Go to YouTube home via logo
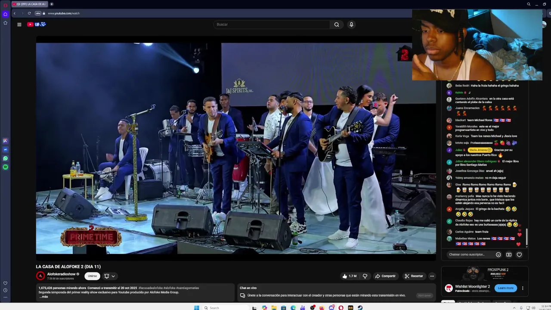 tap(36, 25)
